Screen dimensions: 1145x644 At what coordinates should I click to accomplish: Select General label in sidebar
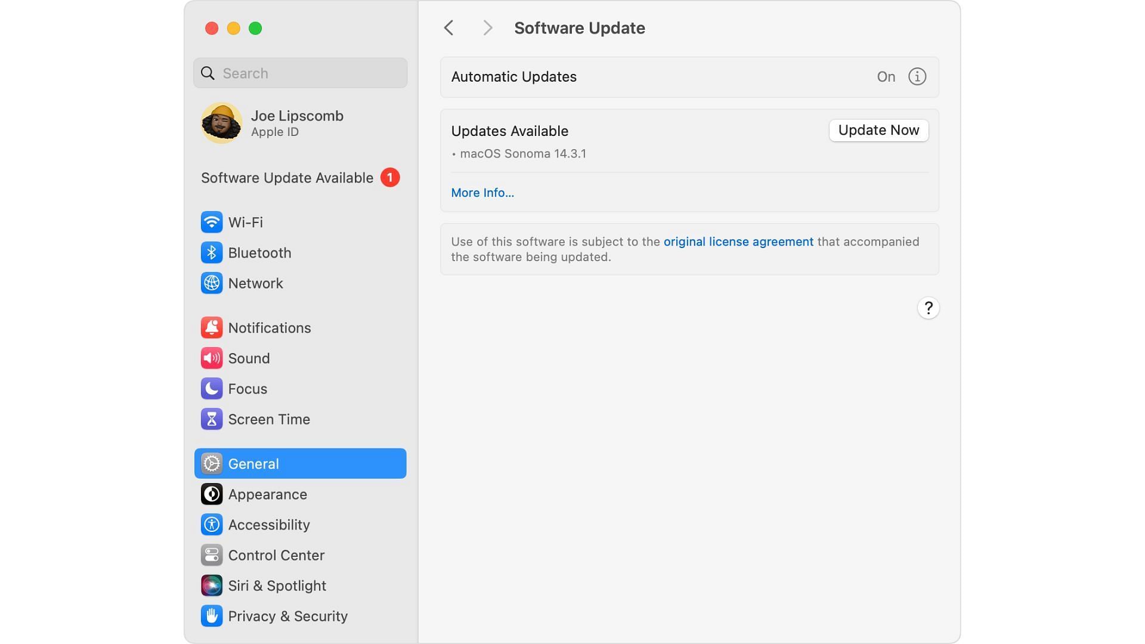253,464
